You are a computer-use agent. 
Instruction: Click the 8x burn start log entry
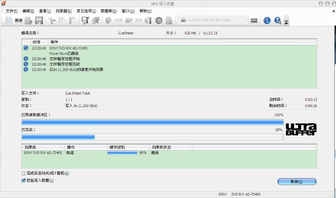click(76, 69)
